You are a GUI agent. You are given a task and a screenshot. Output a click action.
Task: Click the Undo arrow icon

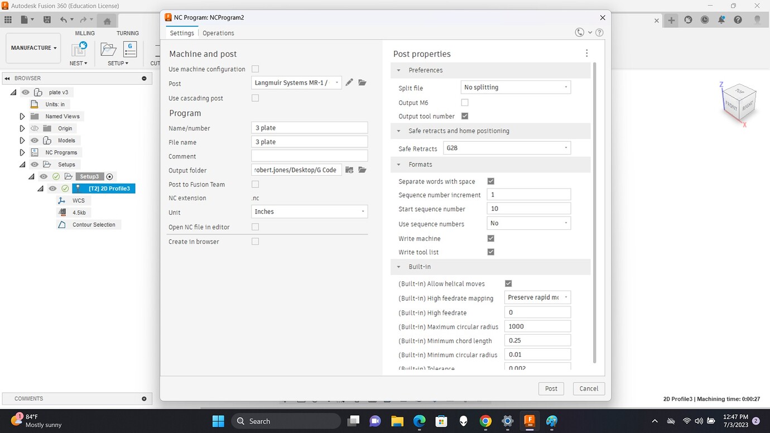click(63, 20)
